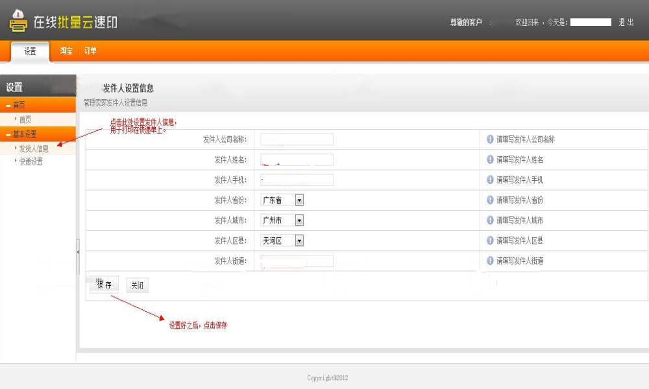Click the 发件人姓名 input field

(297, 159)
